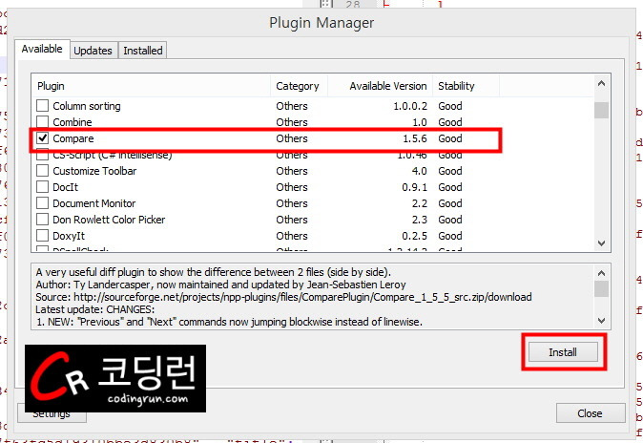This screenshot has width=643, height=443.
Task: Click version 4.0 in Customize Toolbar row
Action: [419, 171]
